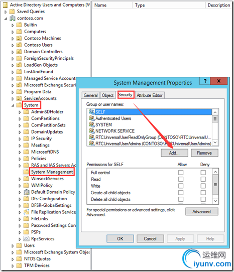Click the SYSTEM account icon
234x272 pixels.
(x=92, y=124)
